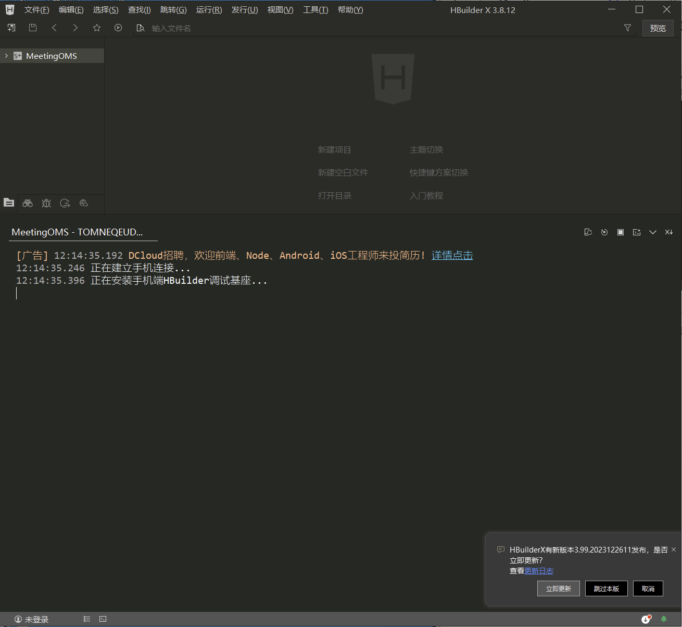Dismiss the update notification with X
Image resolution: width=682 pixels, height=627 pixels.
pos(674,549)
